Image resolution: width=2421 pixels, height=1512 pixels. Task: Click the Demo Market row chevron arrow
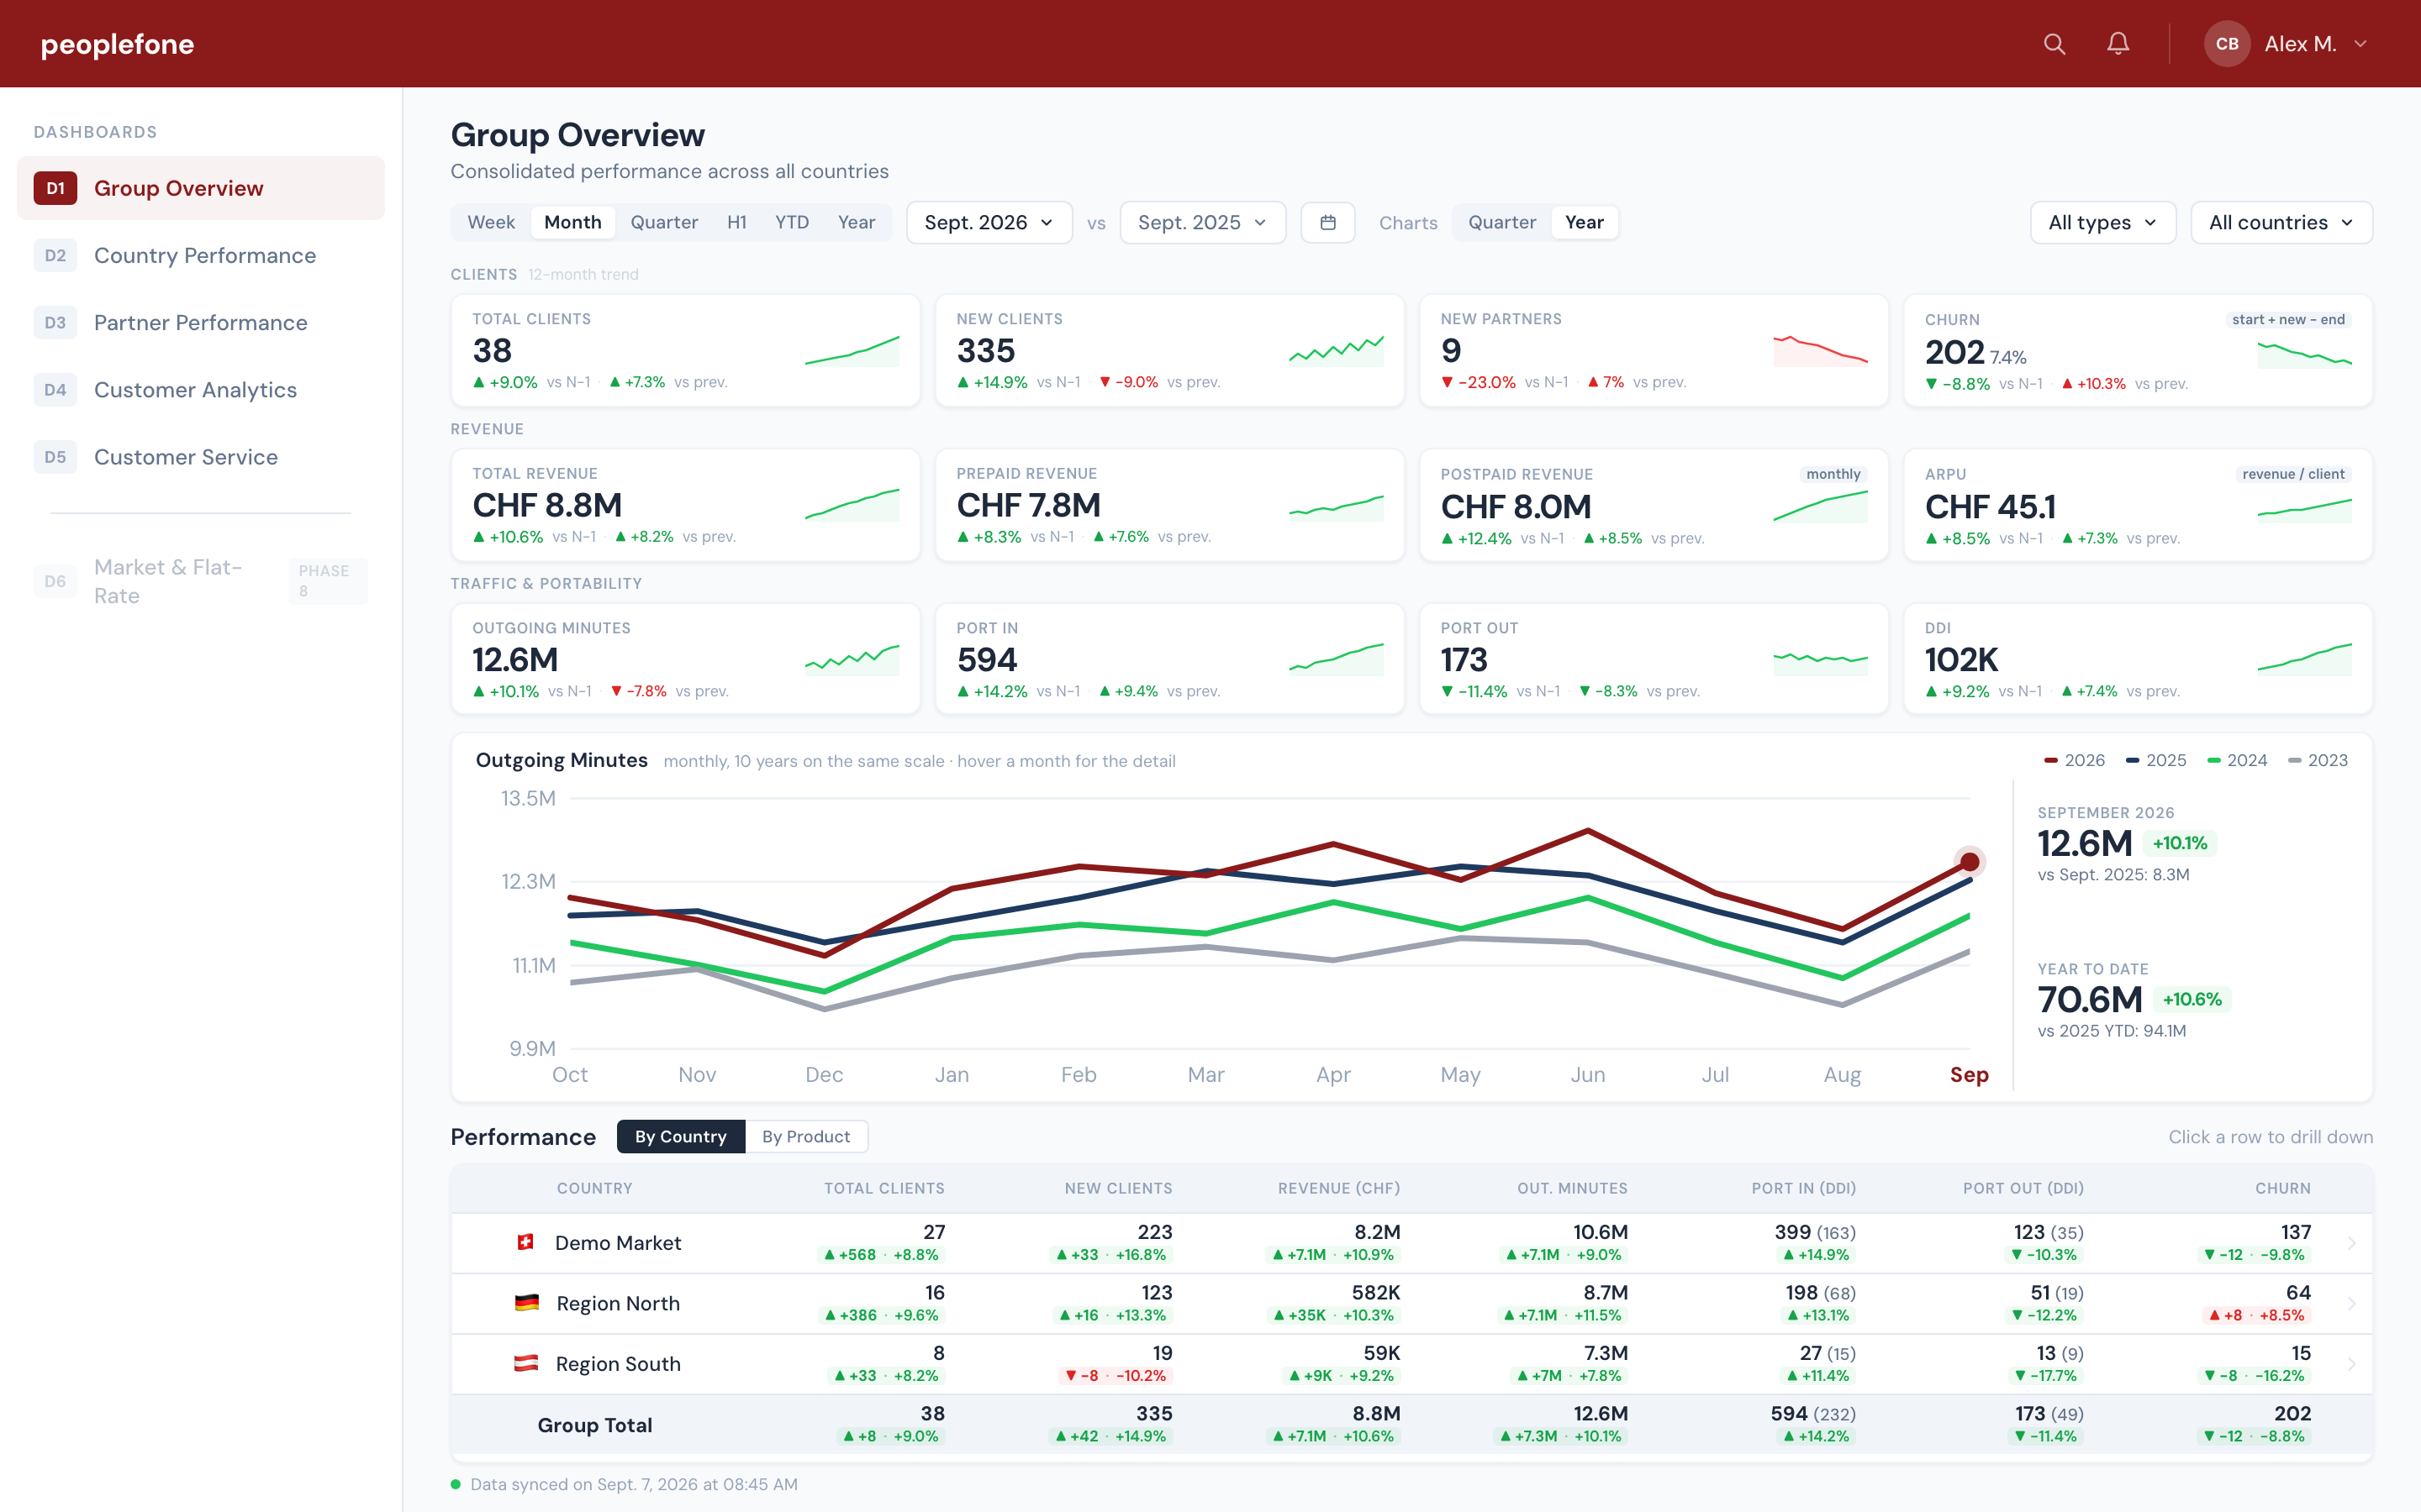coord(2352,1243)
